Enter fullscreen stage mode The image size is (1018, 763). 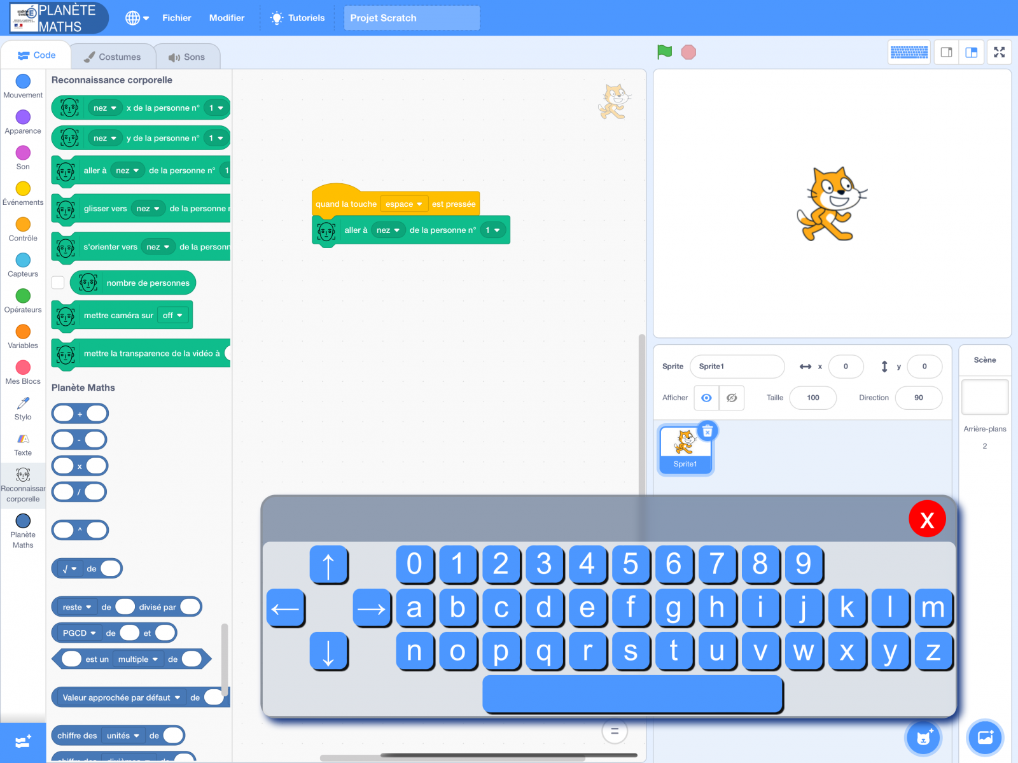(1000, 52)
